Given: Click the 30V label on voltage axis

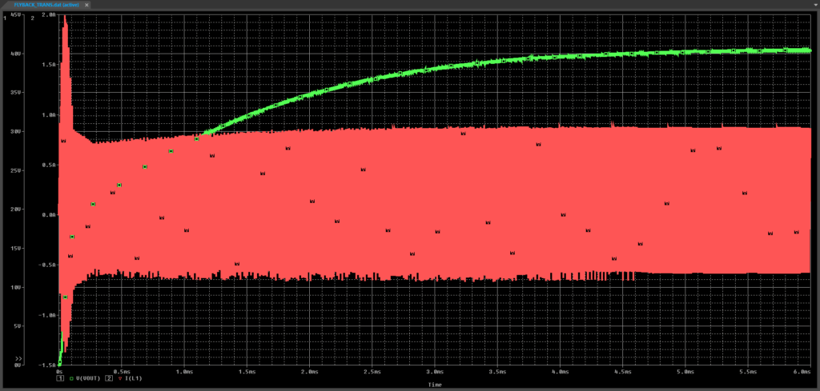Looking at the screenshot, I should 15,132.
